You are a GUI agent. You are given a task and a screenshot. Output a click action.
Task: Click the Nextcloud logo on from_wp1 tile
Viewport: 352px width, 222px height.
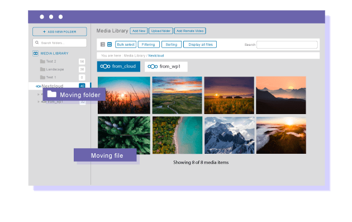click(153, 67)
